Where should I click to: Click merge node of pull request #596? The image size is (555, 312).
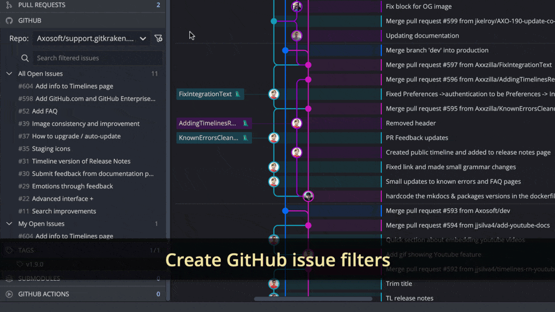(308, 80)
